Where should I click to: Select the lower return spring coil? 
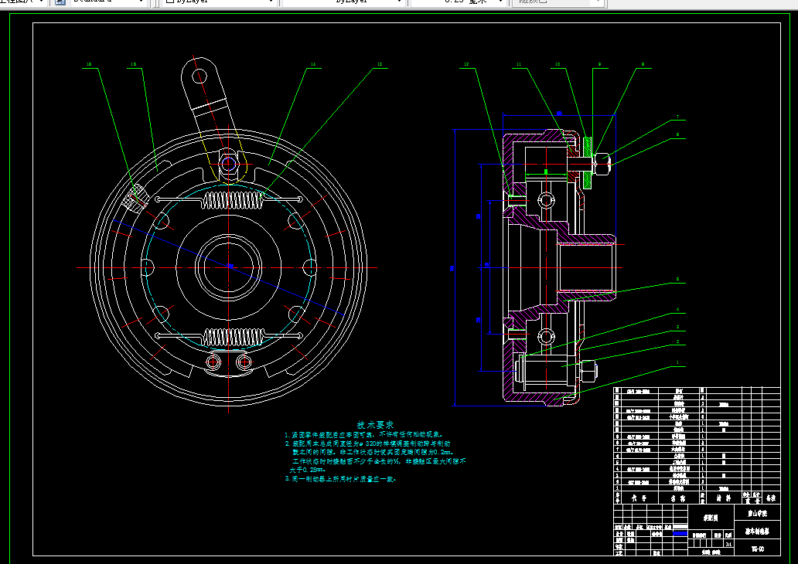(234, 337)
